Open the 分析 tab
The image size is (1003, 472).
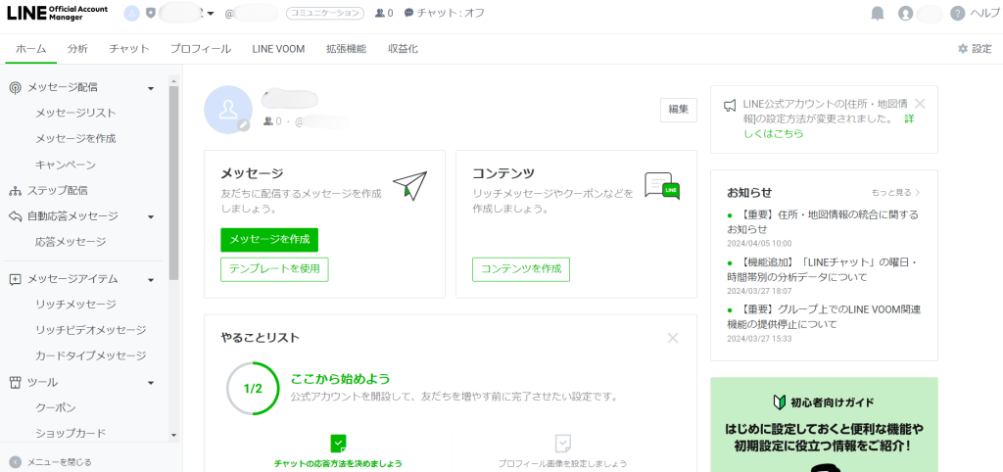[x=77, y=49]
